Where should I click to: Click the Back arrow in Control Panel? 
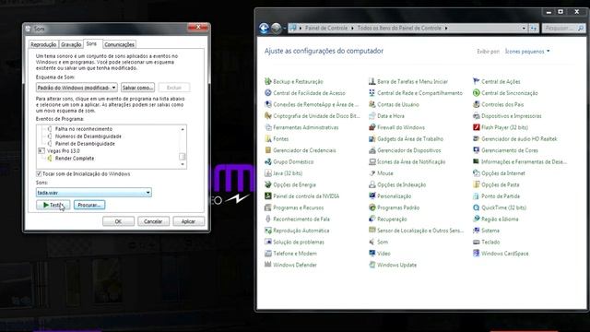point(265,29)
